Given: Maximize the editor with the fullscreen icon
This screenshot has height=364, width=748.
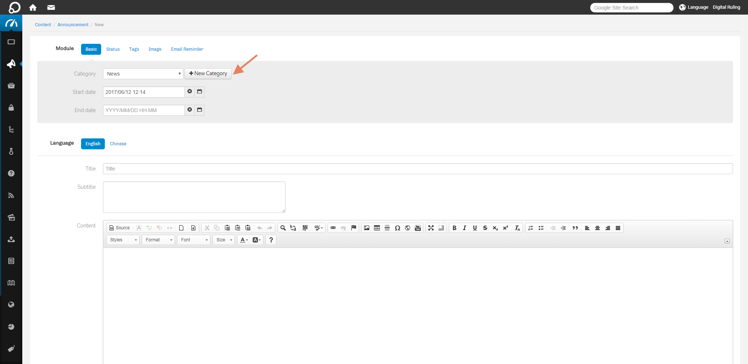Looking at the screenshot, I should point(431,228).
